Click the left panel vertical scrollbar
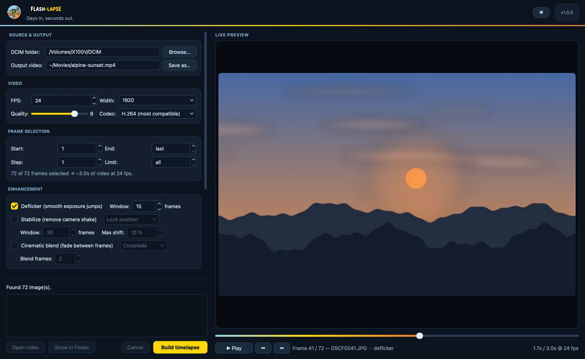The width and height of the screenshot is (585, 359). (x=205, y=110)
